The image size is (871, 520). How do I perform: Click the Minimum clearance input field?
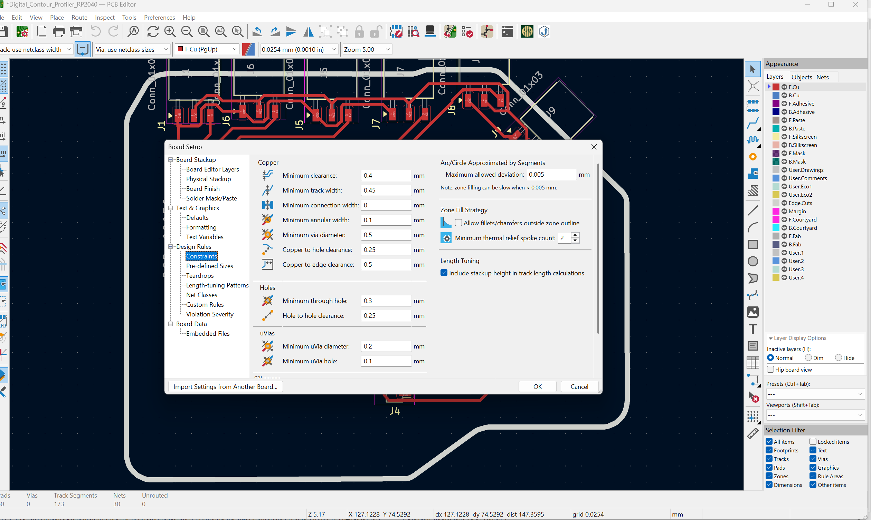[x=386, y=175]
